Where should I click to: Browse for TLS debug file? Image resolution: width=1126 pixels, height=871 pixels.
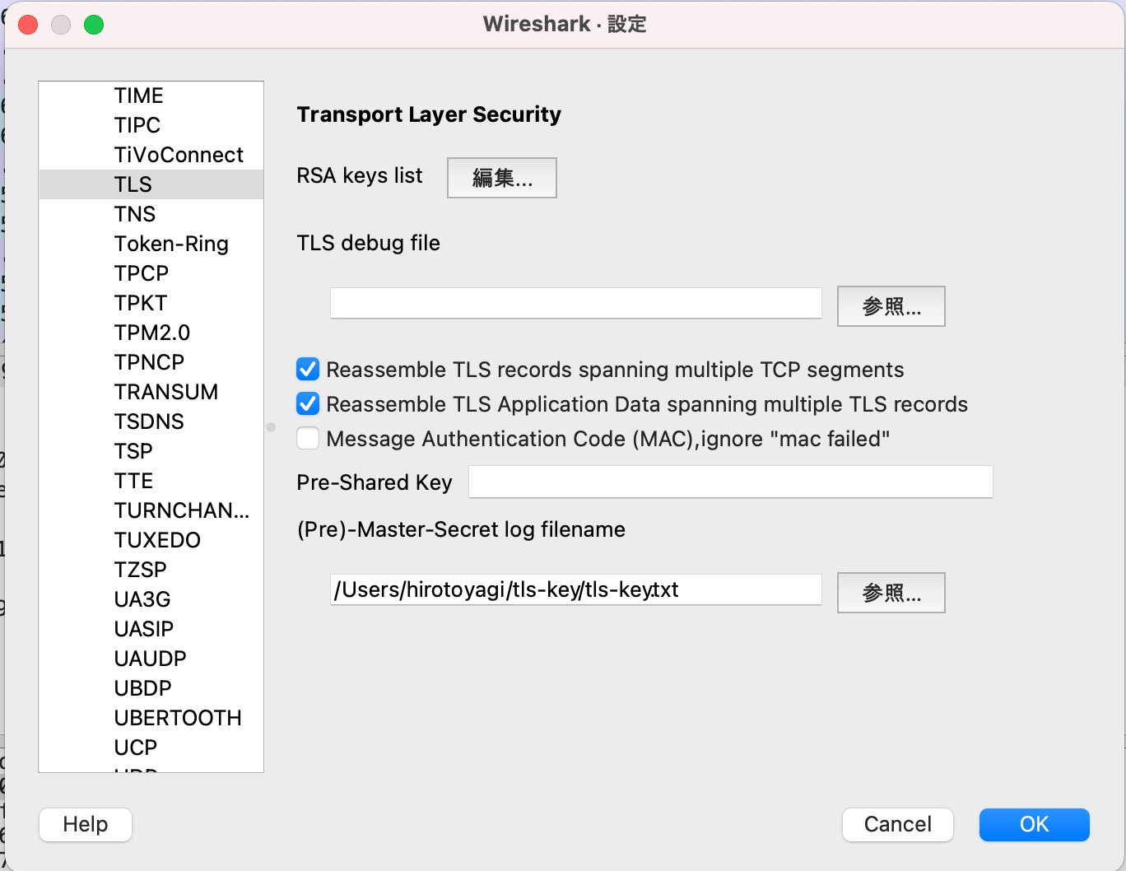click(891, 306)
